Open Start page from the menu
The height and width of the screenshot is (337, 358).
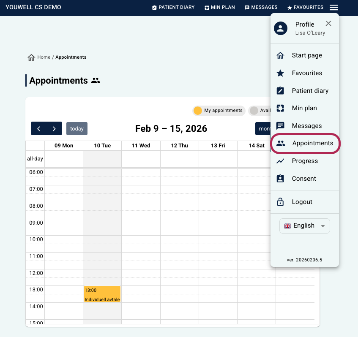click(x=305, y=55)
